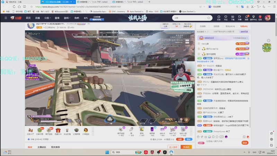Open 直播 in the Douyu navigation
The width and height of the screenshot is (277, 156).
coord(37,18)
